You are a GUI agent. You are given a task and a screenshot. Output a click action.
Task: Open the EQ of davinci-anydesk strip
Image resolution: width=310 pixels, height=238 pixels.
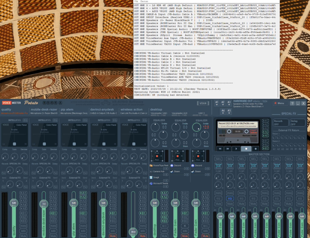tap(115, 120)
